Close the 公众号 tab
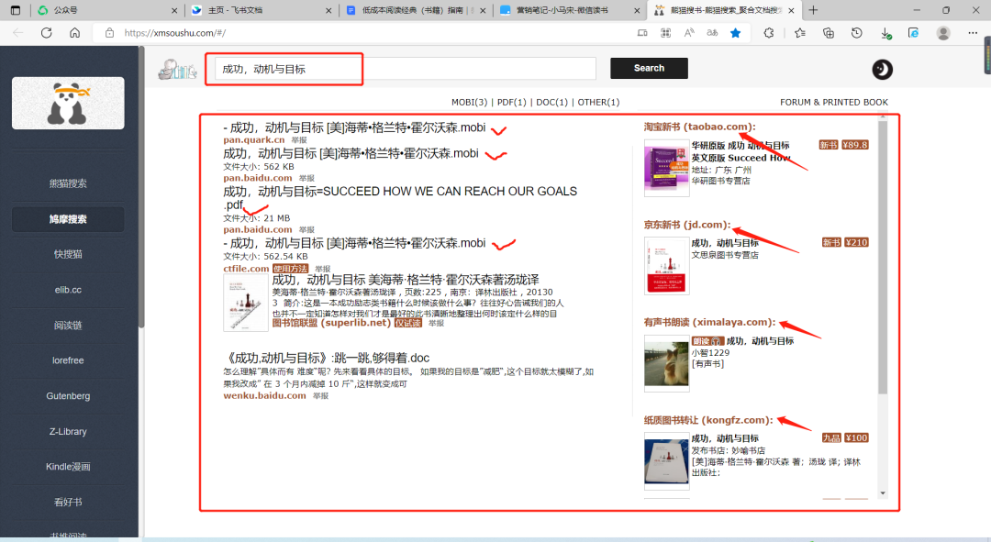This screenshot has height=542, width=991. (174, 10)
